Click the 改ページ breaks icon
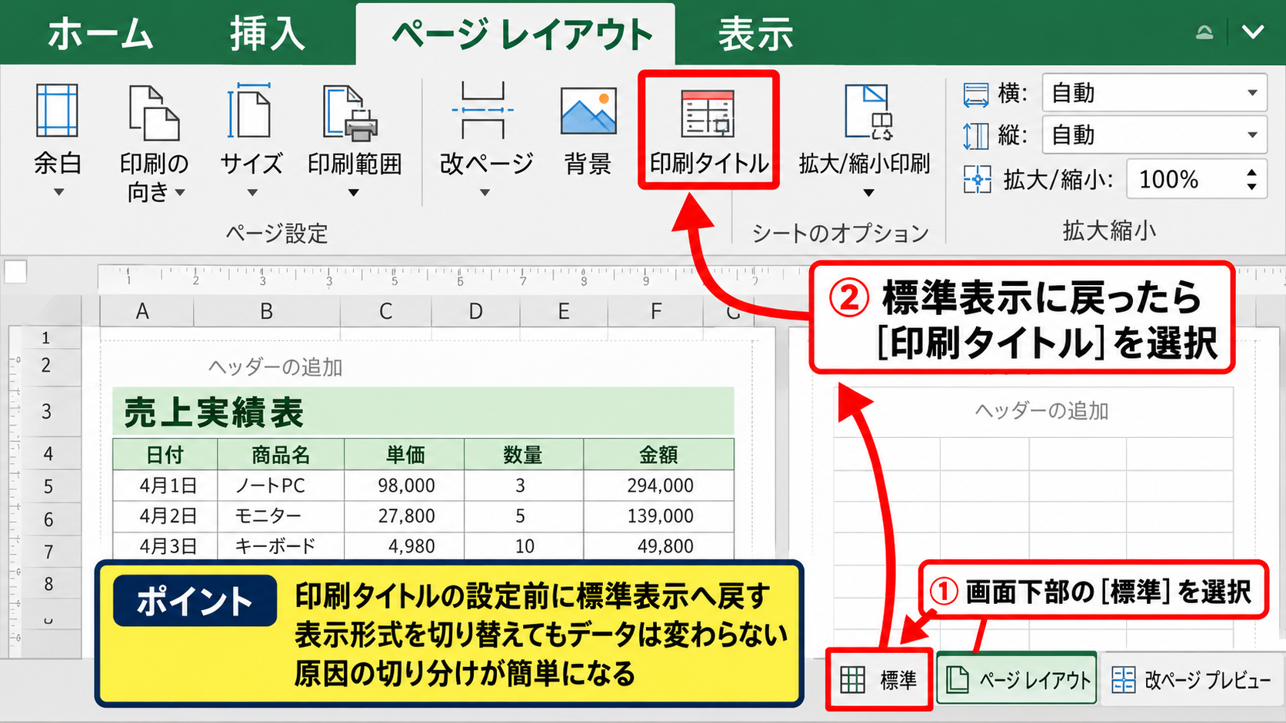Viewport: 1286px width, 723px height. click(x=483, y=110)
